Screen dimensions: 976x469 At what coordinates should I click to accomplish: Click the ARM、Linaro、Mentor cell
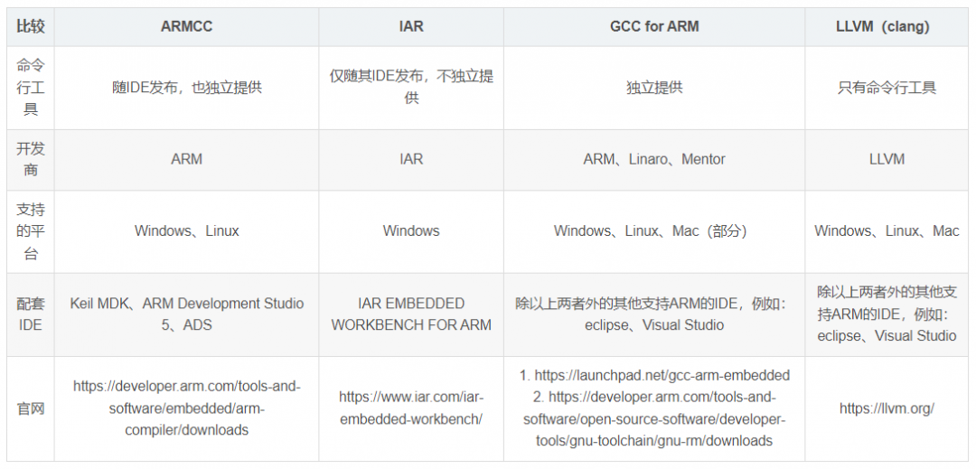click(x=654, y=159)
